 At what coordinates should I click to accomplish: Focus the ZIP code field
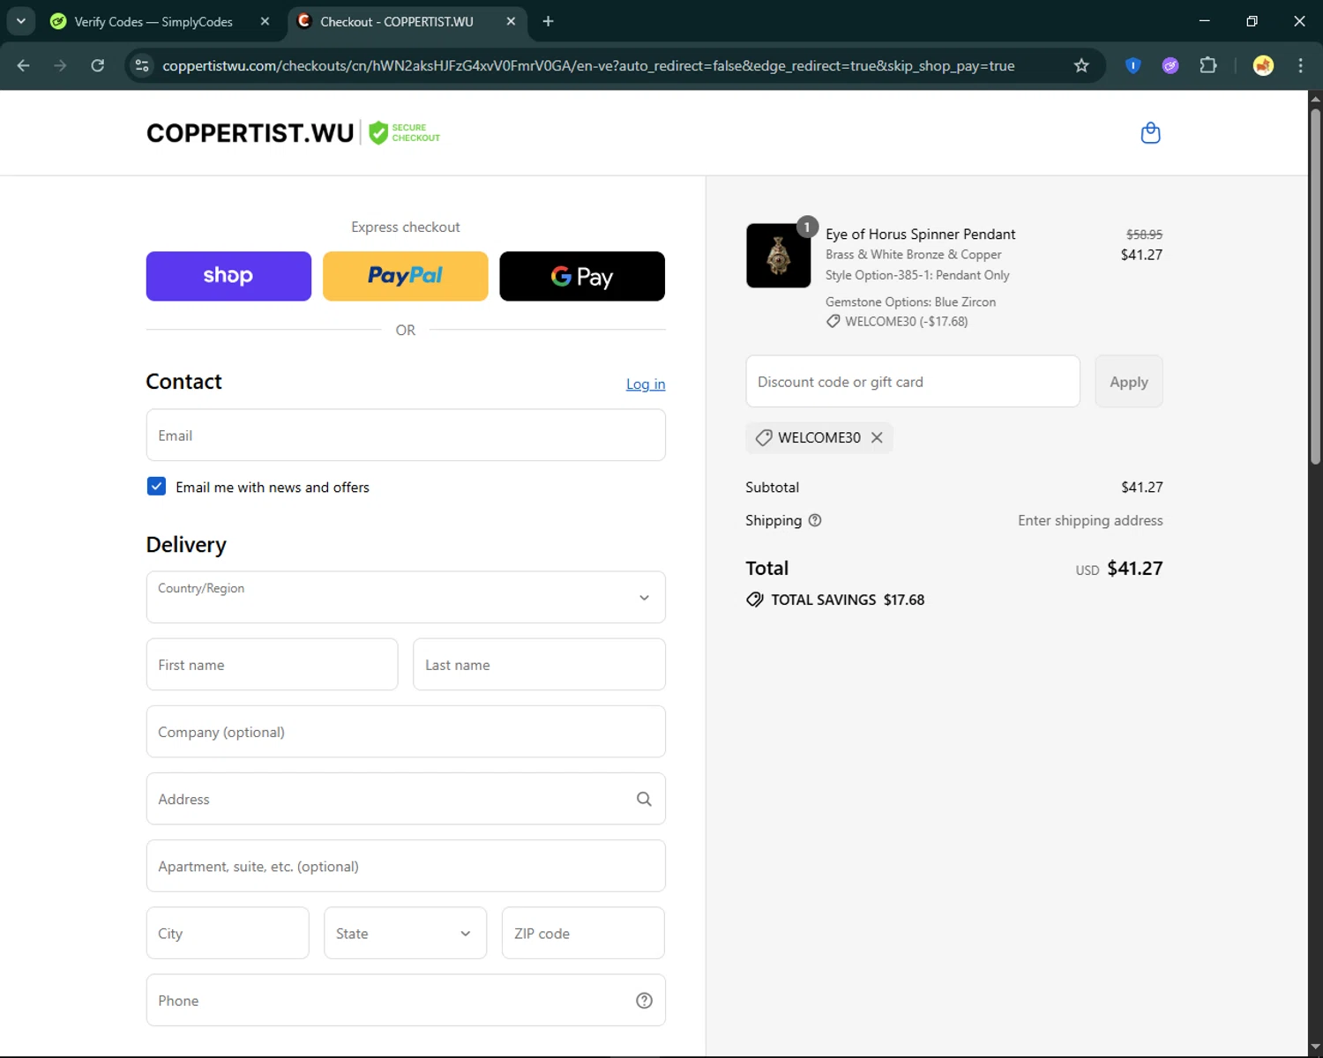583,933
